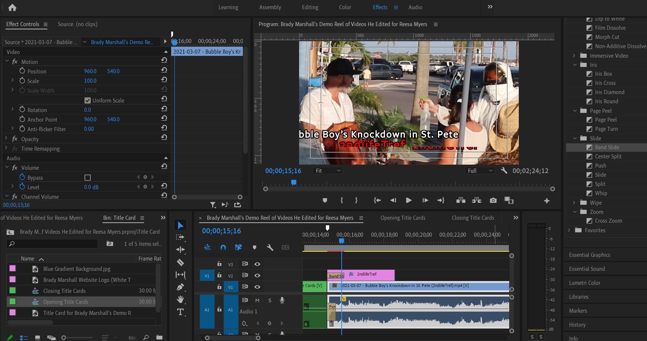
Task: Select the Selection tool arrow
Action: (x=180, y=225)
